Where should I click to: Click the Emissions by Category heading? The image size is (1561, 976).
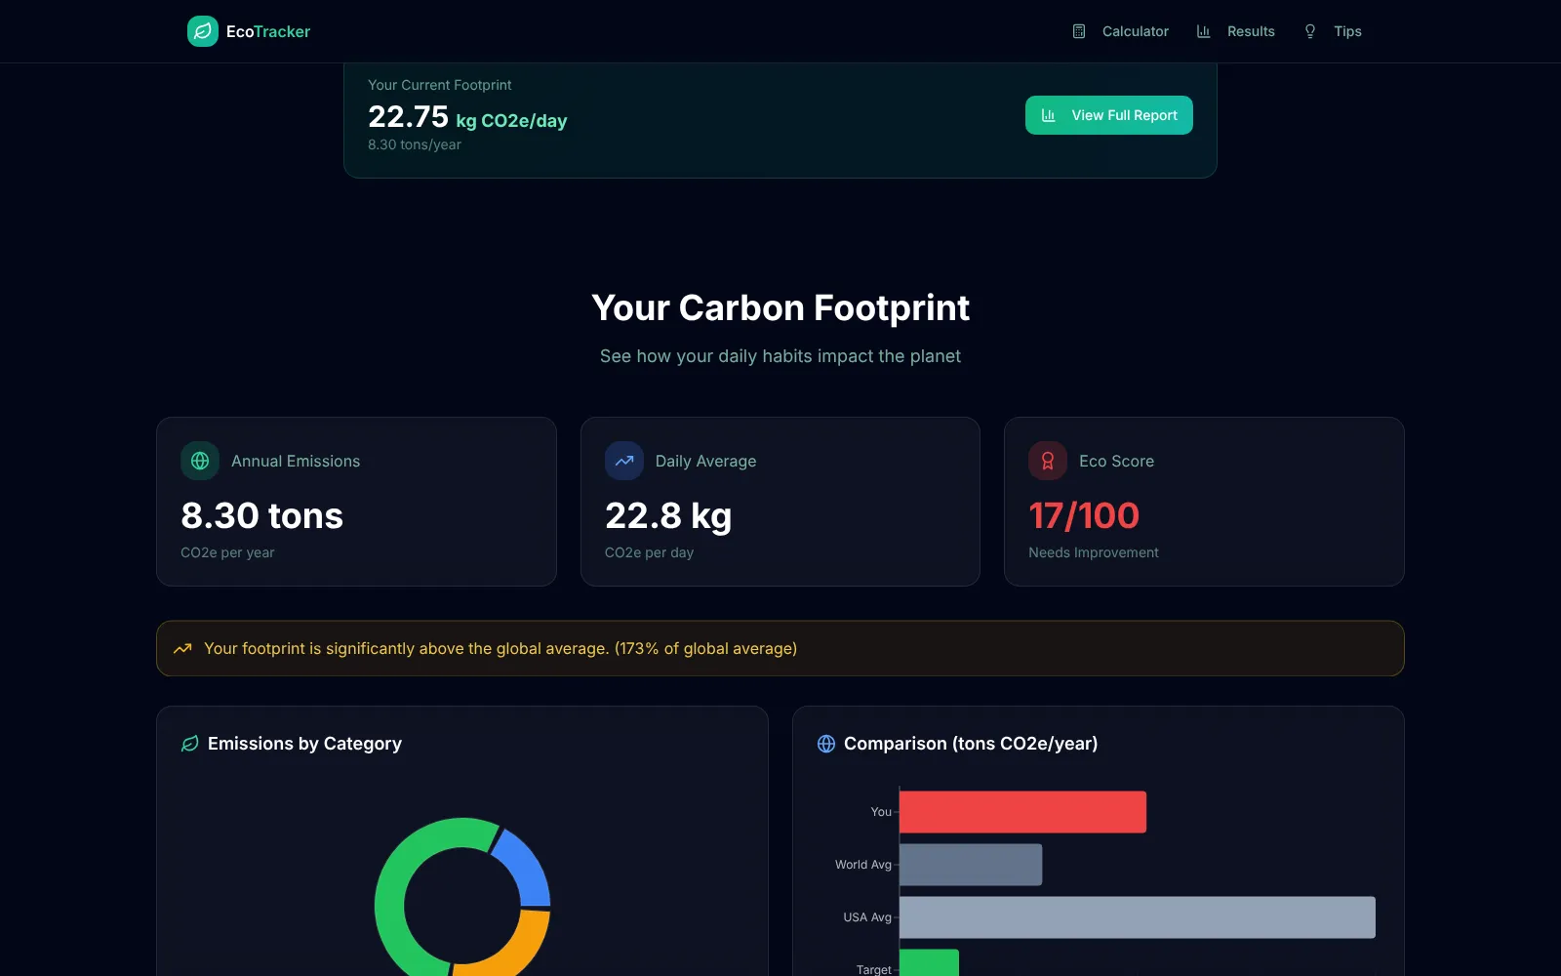(x=304, y=744)
